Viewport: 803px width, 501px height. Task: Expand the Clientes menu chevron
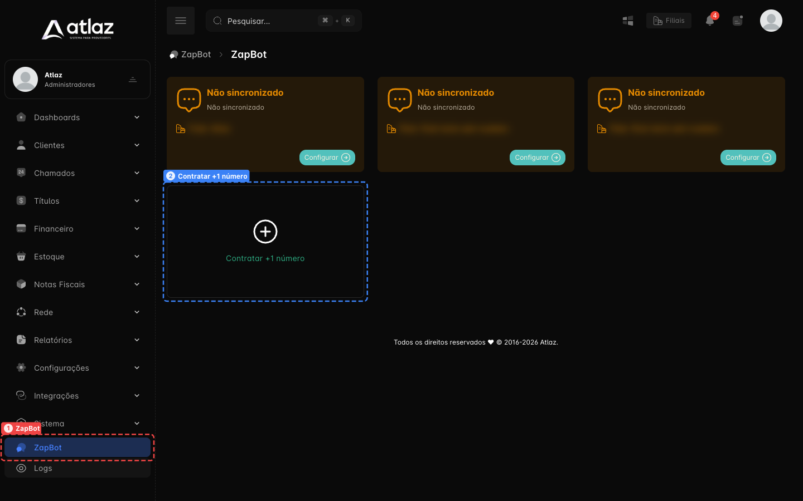pyautogui.click(x=137, y=145)
